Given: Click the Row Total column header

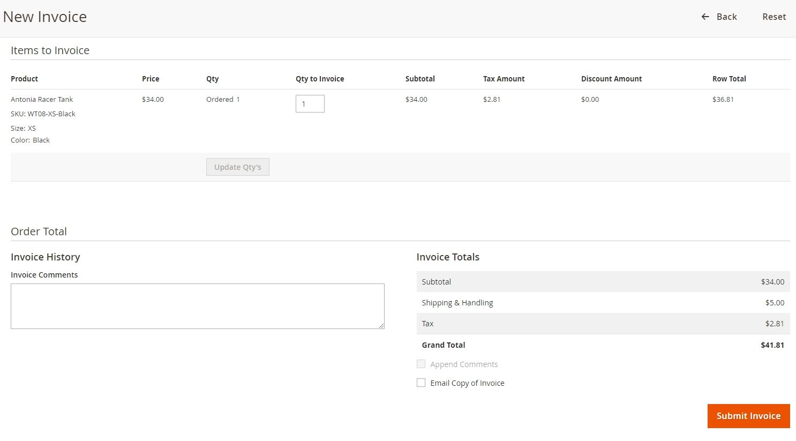Looking at the screenshot, I should (729, 79).
